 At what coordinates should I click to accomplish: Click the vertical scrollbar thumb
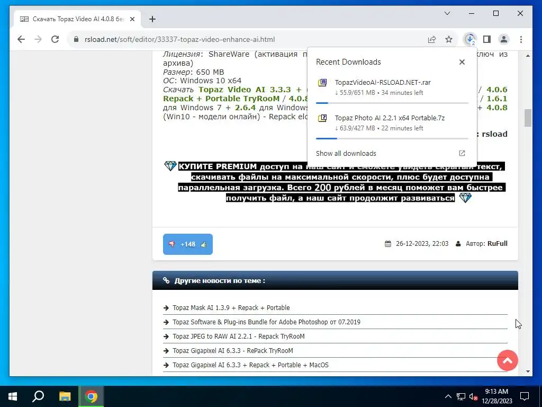coord(528,118)
